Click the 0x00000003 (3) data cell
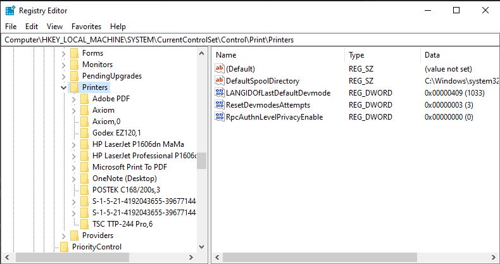 [x=449, y=105]
